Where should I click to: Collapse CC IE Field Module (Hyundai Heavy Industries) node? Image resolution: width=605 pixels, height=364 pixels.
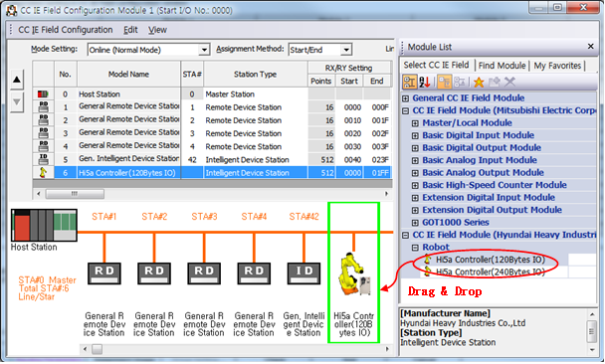pos(405,236)
